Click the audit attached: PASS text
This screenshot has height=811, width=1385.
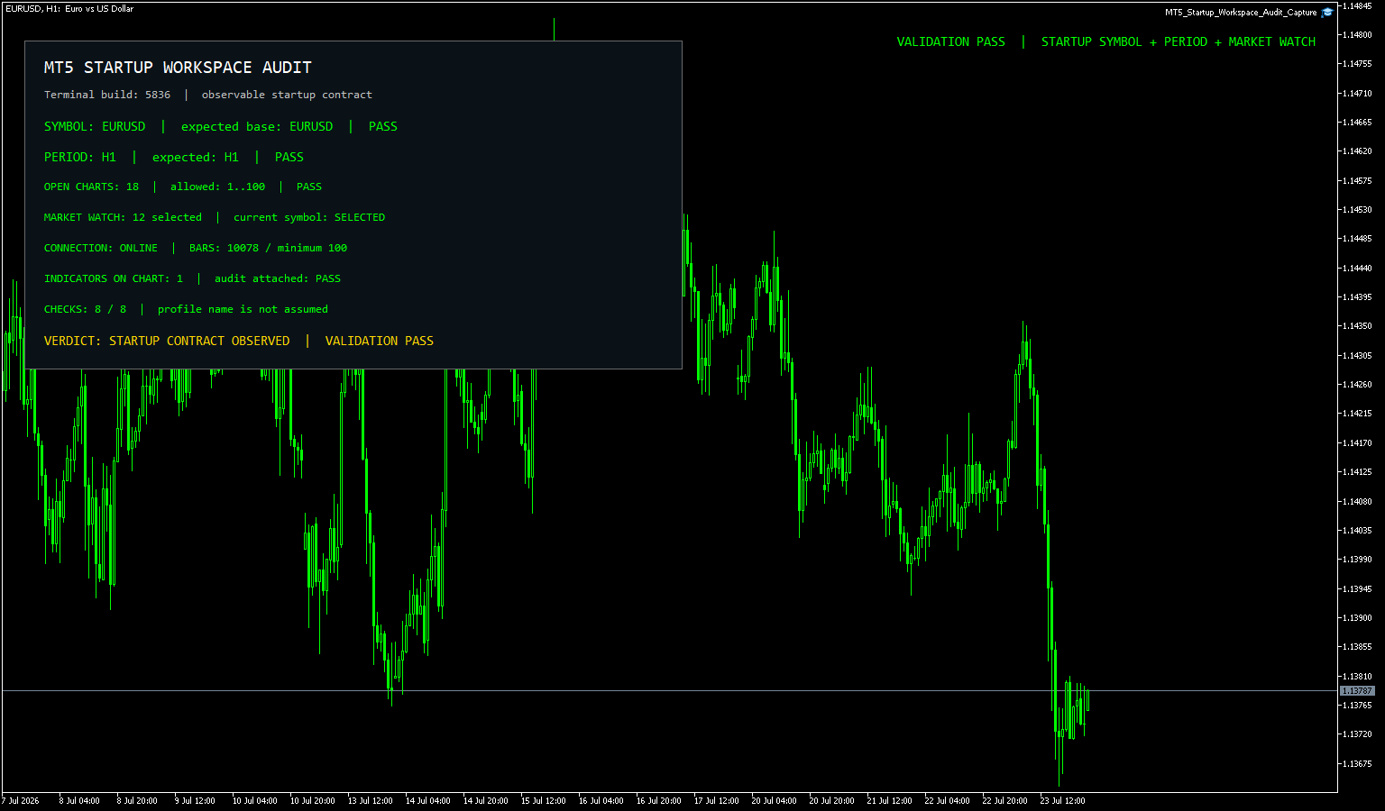278,279
